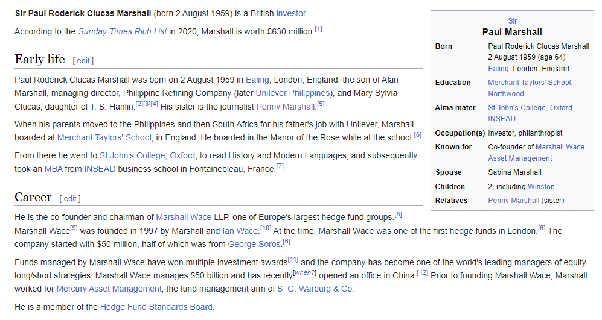Select 'Paul Marshall' infobox title
Viewport: 602px width, 320px height.
coord(512,32)
